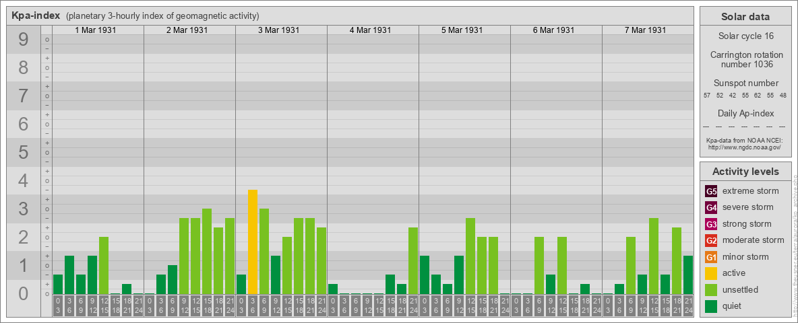This screenshot has width=798, height=323.
Task: Click the 0-3 time slot under 1 Mar
Action: click(58, 306)
